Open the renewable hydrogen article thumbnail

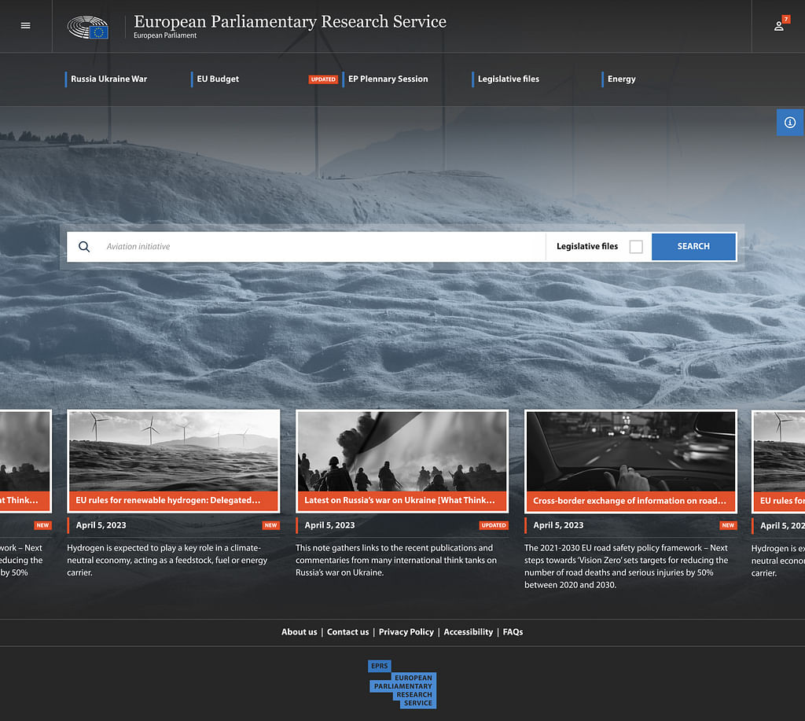point(173,451)
